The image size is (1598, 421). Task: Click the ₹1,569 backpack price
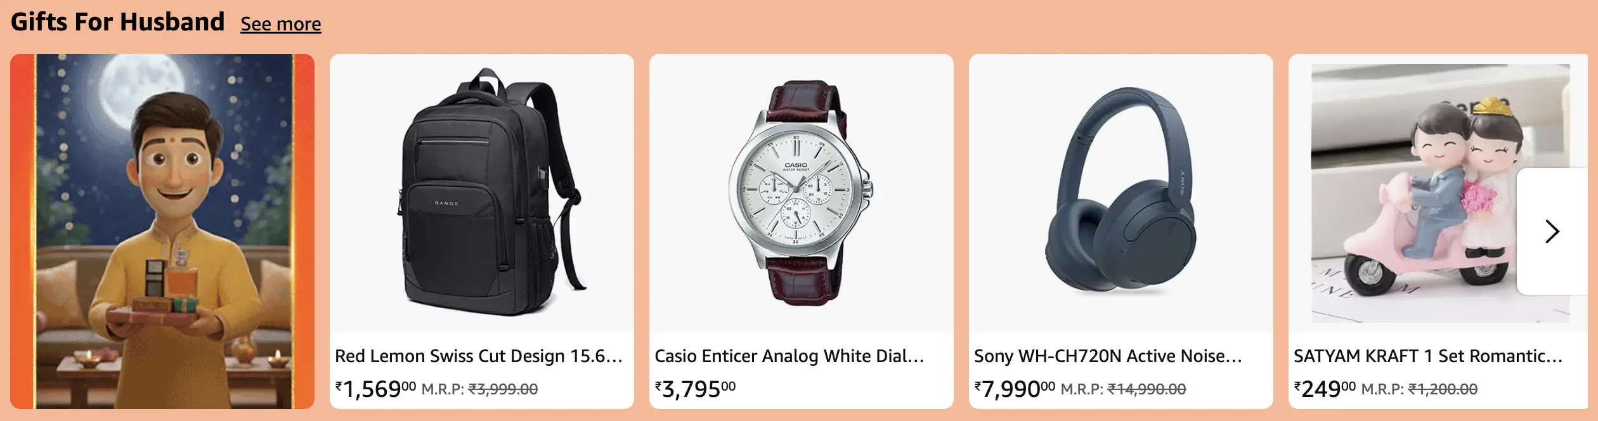375,389
